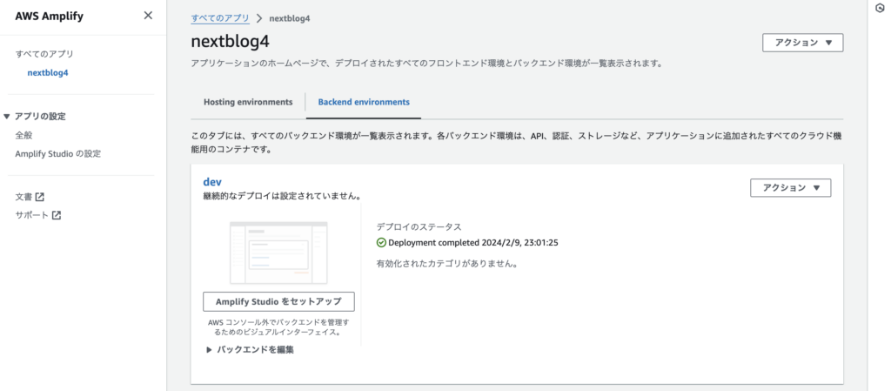Expand バックエンドを編集 disclosure

(250, 350)
